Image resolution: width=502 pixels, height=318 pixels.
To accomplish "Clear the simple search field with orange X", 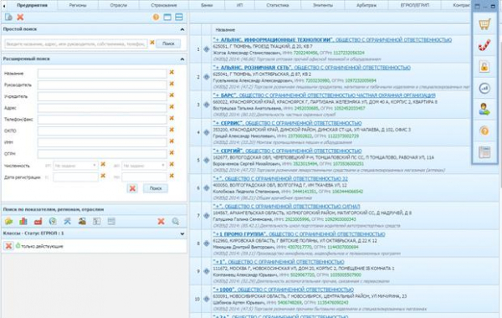I will (x=152, y=43).
